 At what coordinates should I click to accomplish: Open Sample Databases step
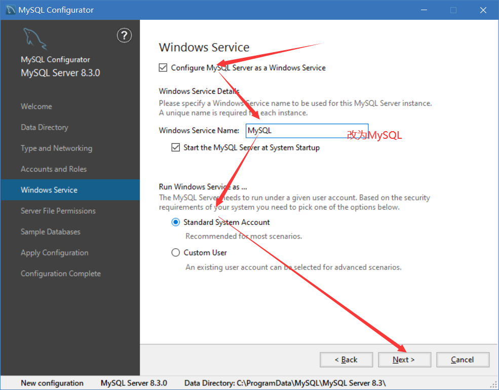(51, 232)
